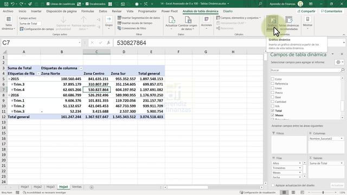The image size is (347, 195).
Task: Switch to Normal view in status bar
Action: click(284, 193)
